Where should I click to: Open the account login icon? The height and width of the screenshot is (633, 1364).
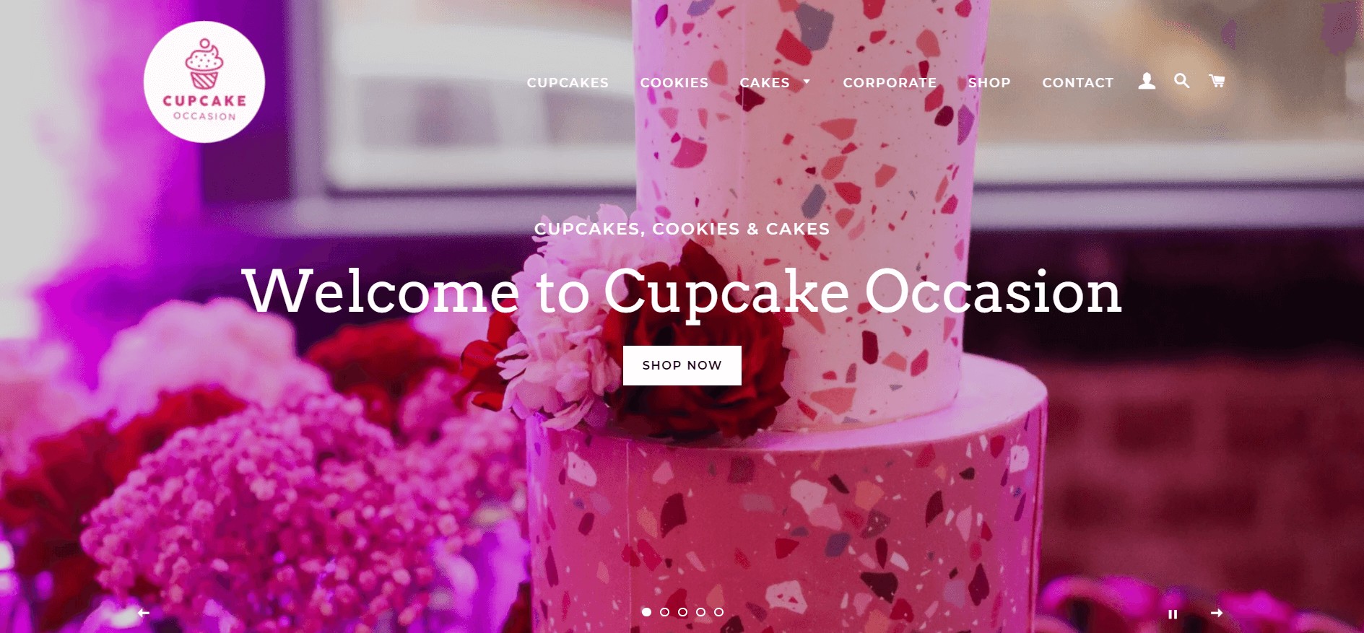(1147, 81)
